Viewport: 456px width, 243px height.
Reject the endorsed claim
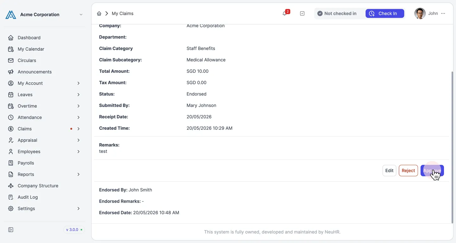408,171
